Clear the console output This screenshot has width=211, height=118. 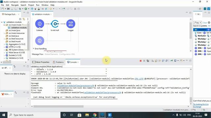click(x=152, y=61)
